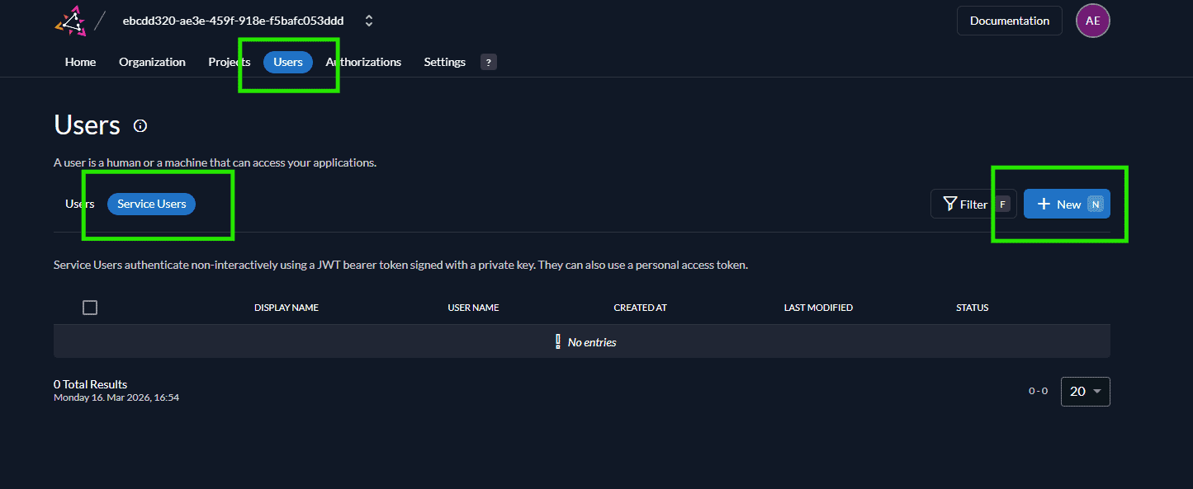Open the AE avatar profile menu
The width and height of the screenshot is (1193, 489).
pos(1092,20)
